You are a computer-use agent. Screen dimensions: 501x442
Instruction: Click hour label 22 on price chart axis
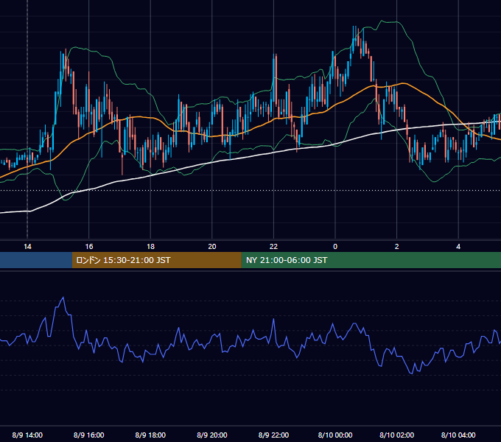coord(273,246)
